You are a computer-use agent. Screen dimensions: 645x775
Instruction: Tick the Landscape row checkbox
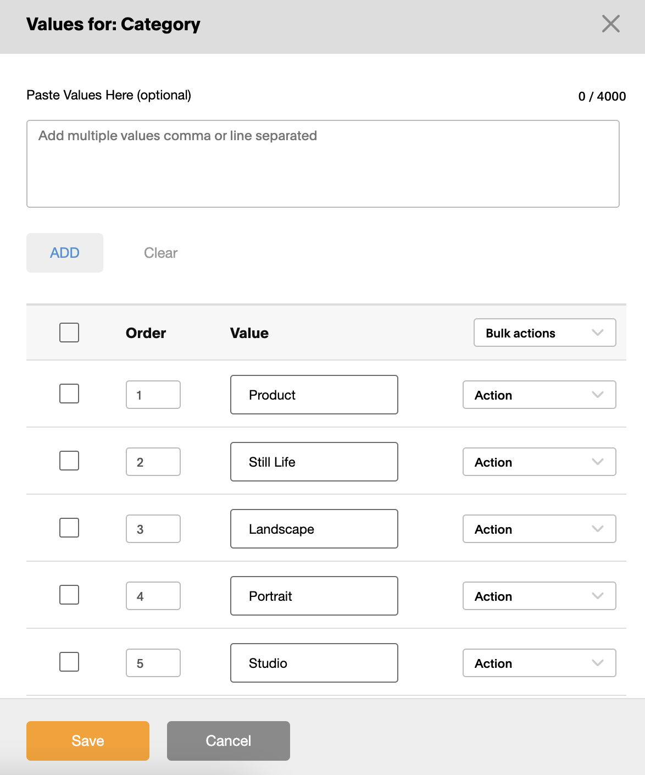click(x=69, y=528)
